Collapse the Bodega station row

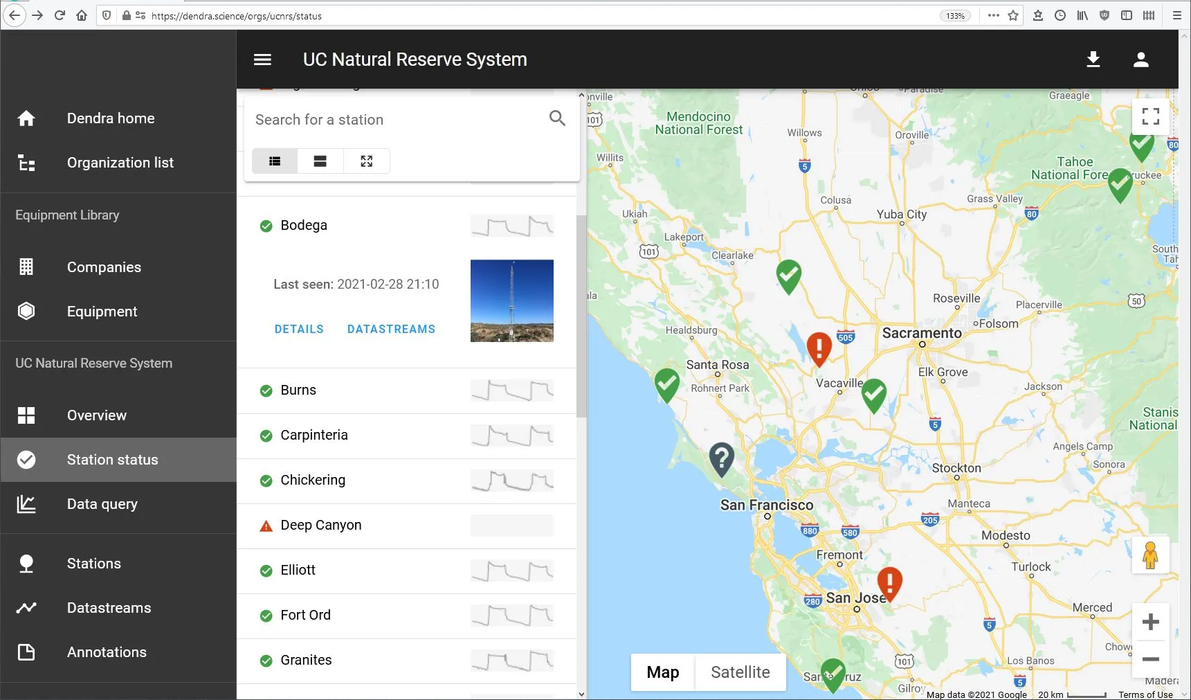coord(406,226)
